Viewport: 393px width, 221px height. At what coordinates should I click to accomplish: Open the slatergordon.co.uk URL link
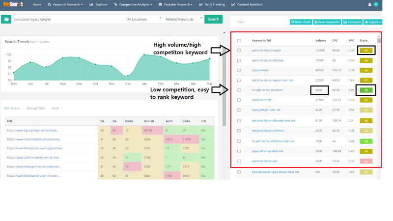click(x=34, y=166)
